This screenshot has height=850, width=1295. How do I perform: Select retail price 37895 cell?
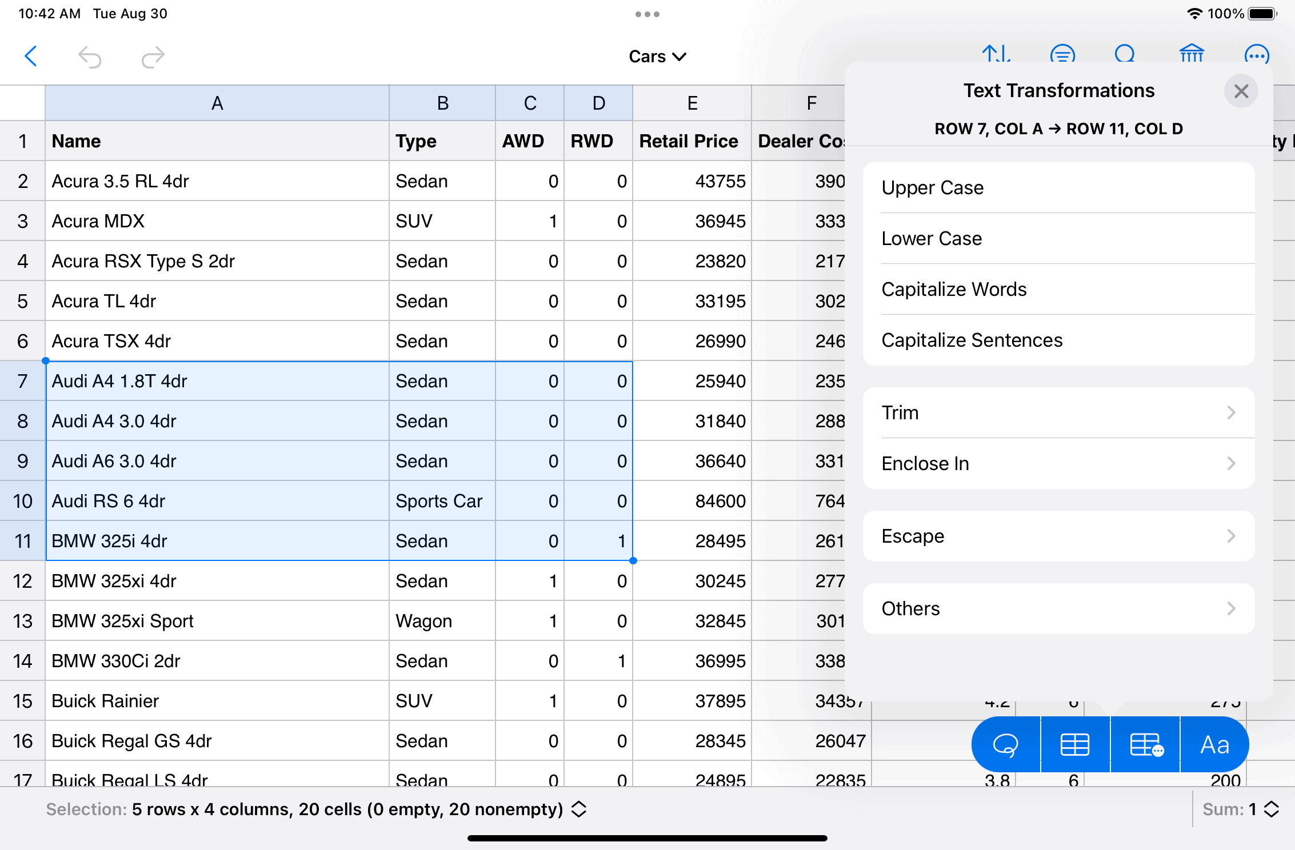(692, 701)
